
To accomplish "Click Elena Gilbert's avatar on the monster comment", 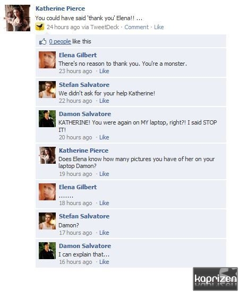I will [x=47, y=60].
